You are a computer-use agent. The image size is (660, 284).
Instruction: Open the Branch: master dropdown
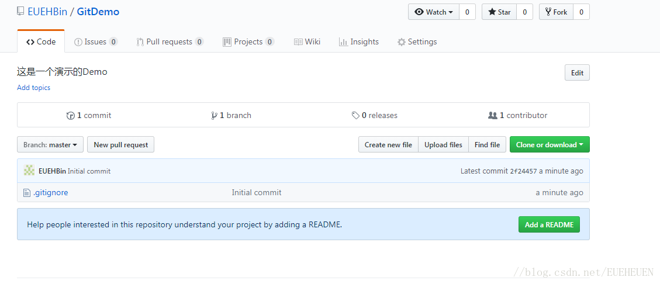pos(50,145)
